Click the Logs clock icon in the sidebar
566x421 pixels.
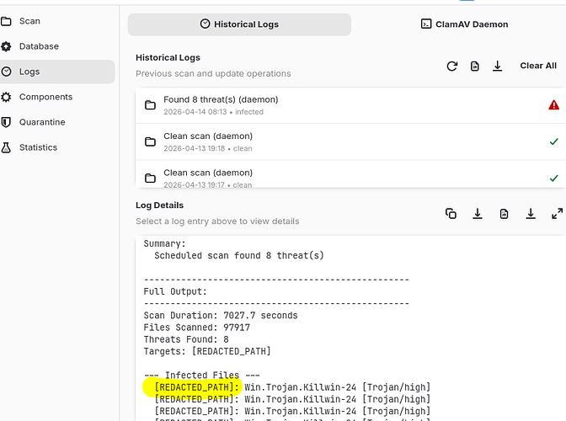click(6, 72)
